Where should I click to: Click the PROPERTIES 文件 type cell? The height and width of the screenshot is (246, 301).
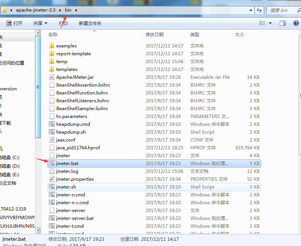(x=209, y=179)
